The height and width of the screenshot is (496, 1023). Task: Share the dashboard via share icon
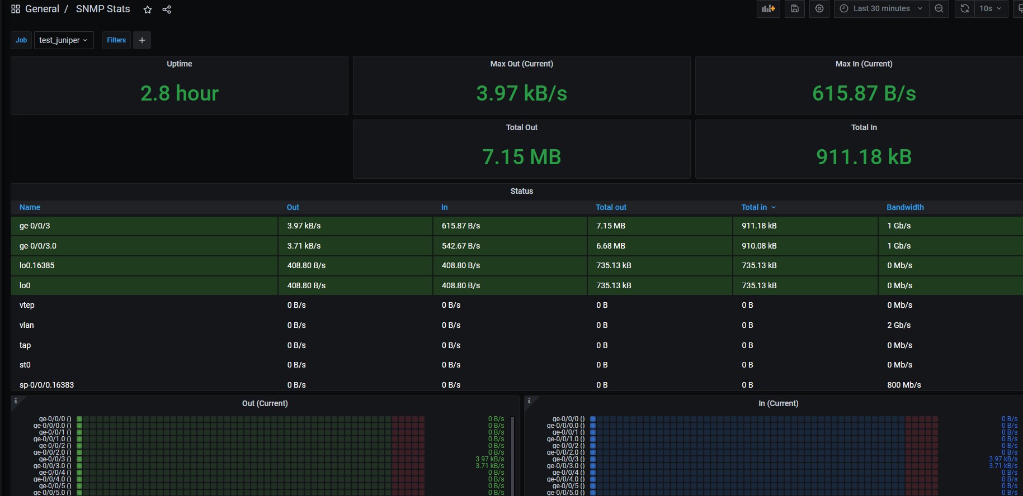pyautogui.click(x=167, y=9)
